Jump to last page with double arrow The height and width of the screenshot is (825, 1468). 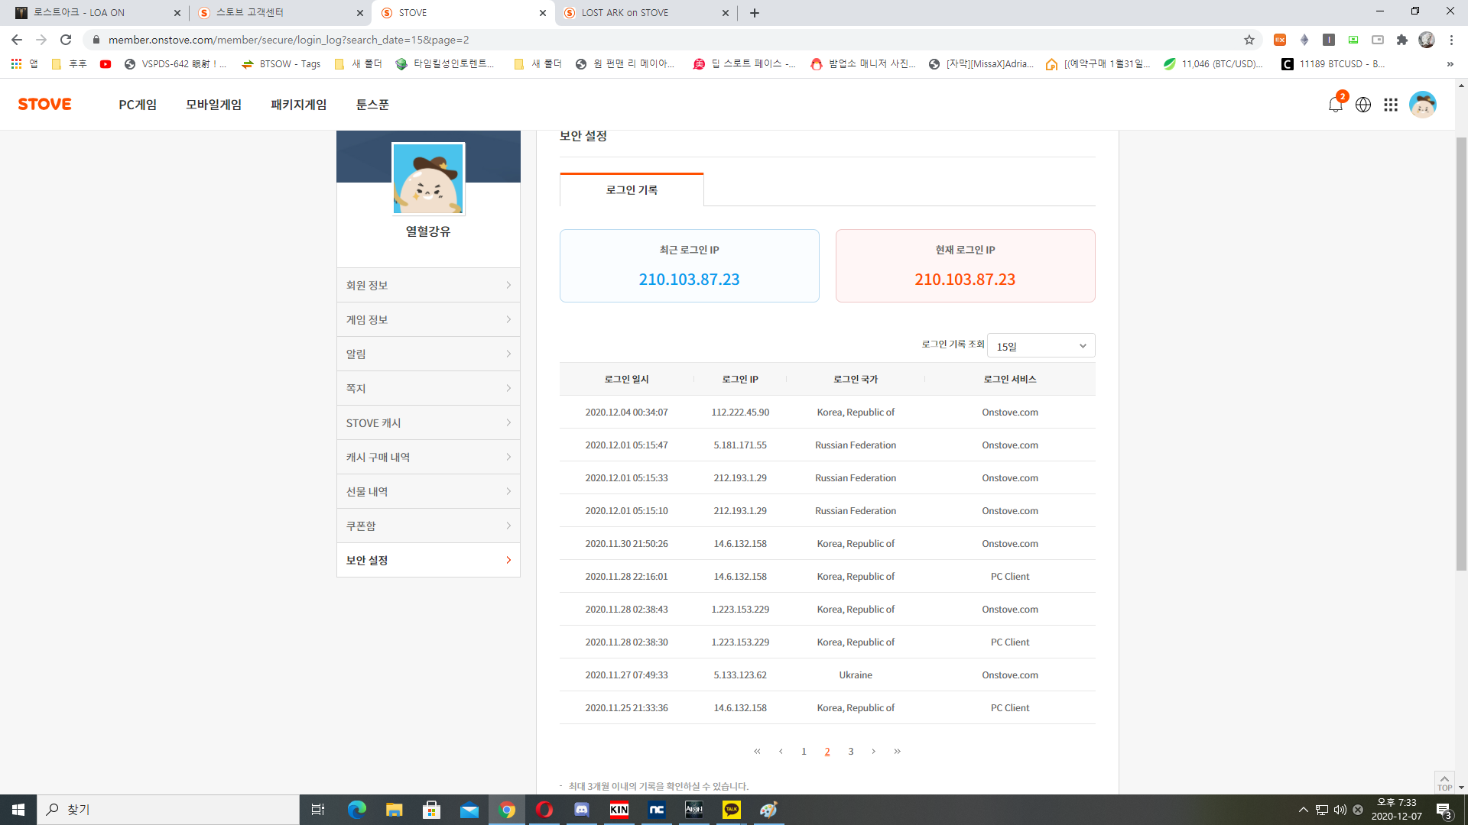897,752
